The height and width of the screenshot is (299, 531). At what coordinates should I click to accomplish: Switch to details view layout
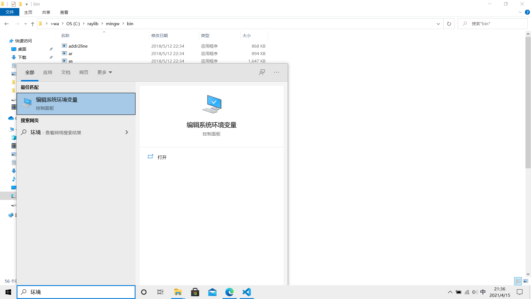(518, 281)
